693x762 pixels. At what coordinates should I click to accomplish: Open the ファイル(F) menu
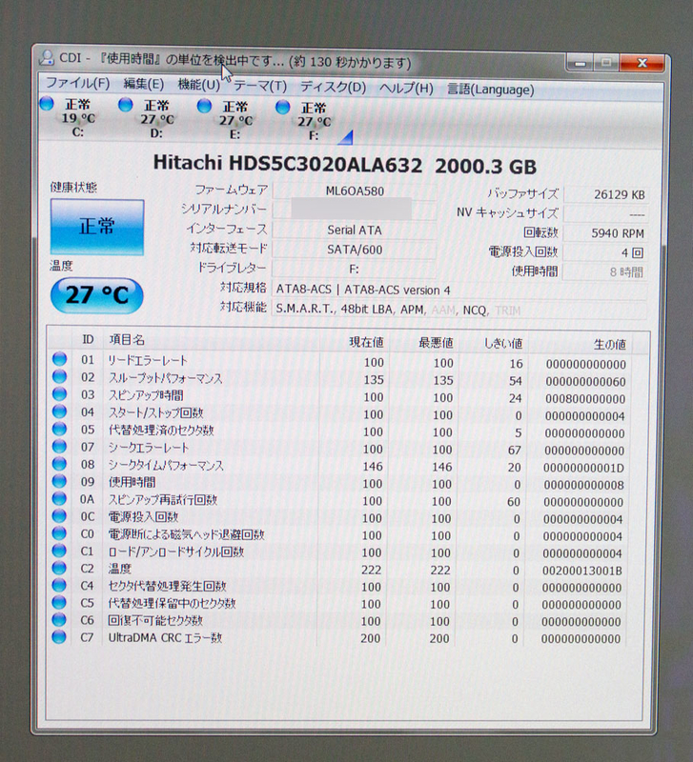click(x=78, y=83)
